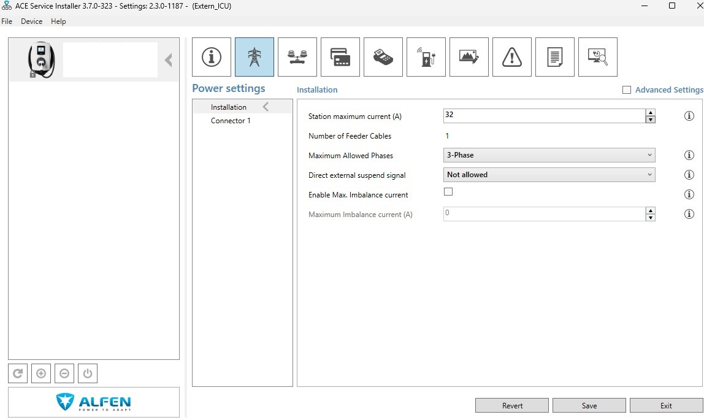Click the Number of Feeder Cables label
This screenshot has height=420, width=704.
(x=350, y=136)
